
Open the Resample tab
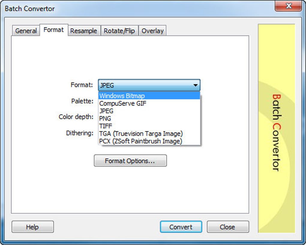(84, 31)
